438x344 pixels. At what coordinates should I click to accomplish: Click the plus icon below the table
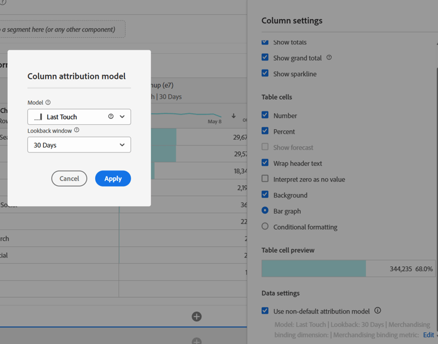pos(197,317)
